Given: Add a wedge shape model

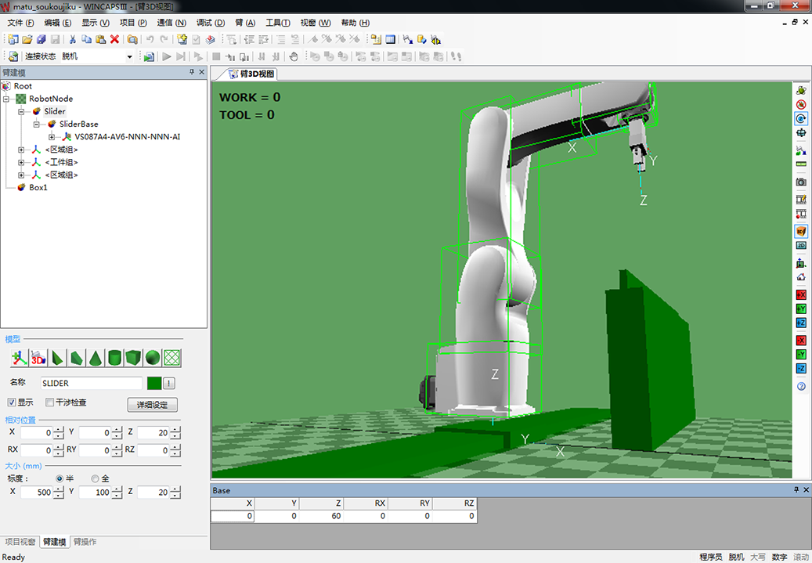Looking at the screenshot, I should (x=77, y=357).
